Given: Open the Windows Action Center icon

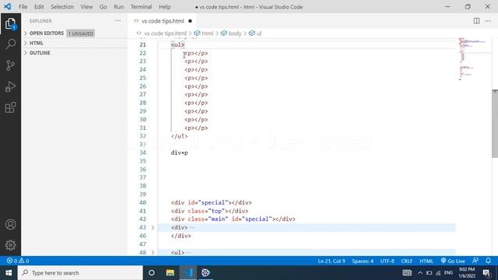Looking at the screenshot, I should [486, 273].
